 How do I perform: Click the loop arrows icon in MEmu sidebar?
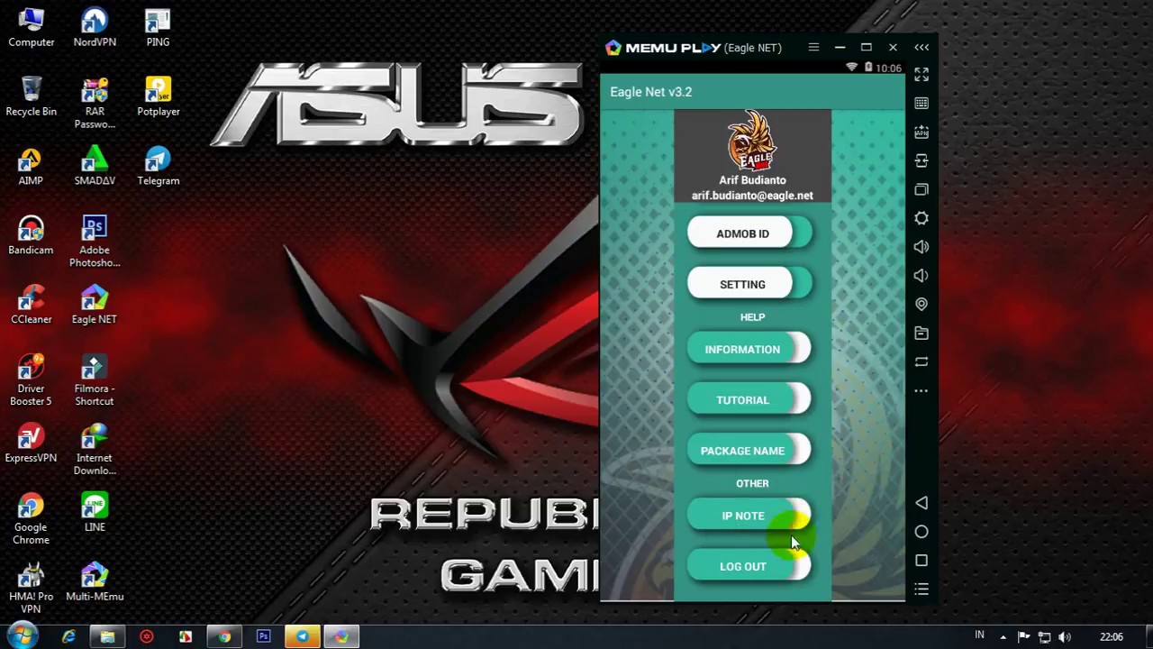click(921, 362)
